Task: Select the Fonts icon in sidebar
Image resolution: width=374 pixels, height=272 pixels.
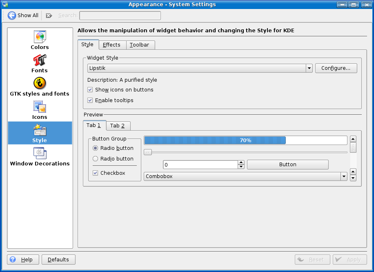Action: tap(40, 60)
